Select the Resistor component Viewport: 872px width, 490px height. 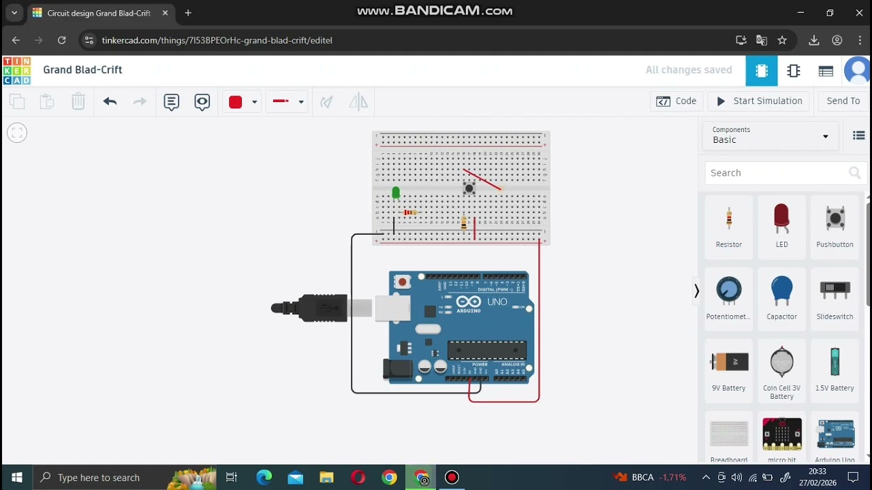pyautogui.click(x=729, y=227)
